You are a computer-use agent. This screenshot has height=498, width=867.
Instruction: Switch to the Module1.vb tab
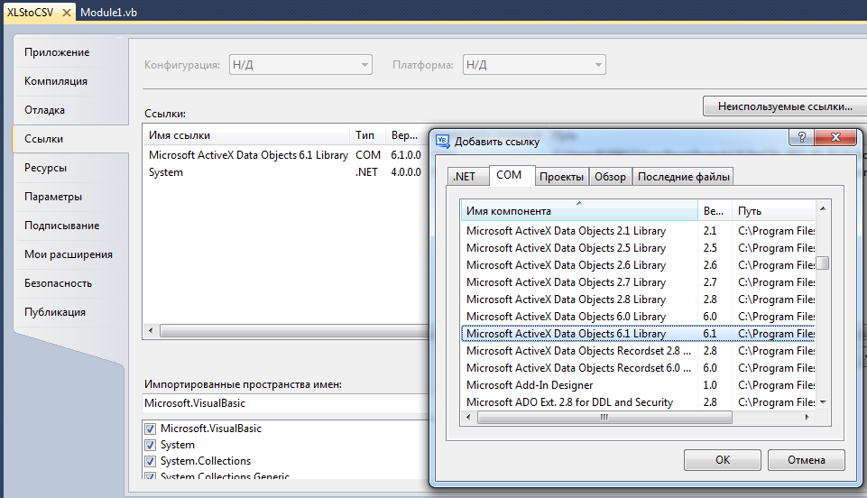pyautogui.click(x=108, y=12)
